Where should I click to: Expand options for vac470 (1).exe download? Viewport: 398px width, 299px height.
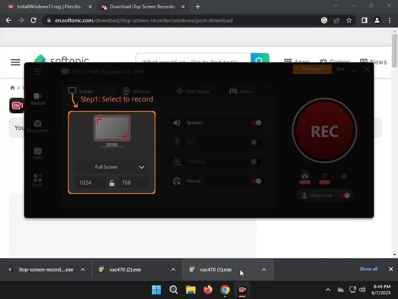pyautogui.click(x=264, y=269)
